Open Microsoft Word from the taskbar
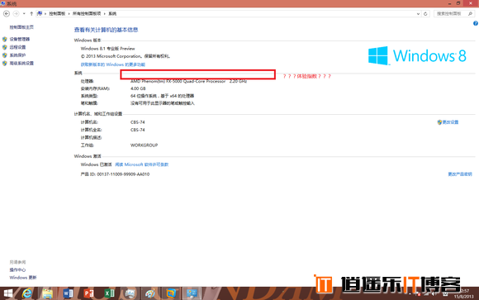The width and height of the screenshot is (479, 300). point(68,293)
